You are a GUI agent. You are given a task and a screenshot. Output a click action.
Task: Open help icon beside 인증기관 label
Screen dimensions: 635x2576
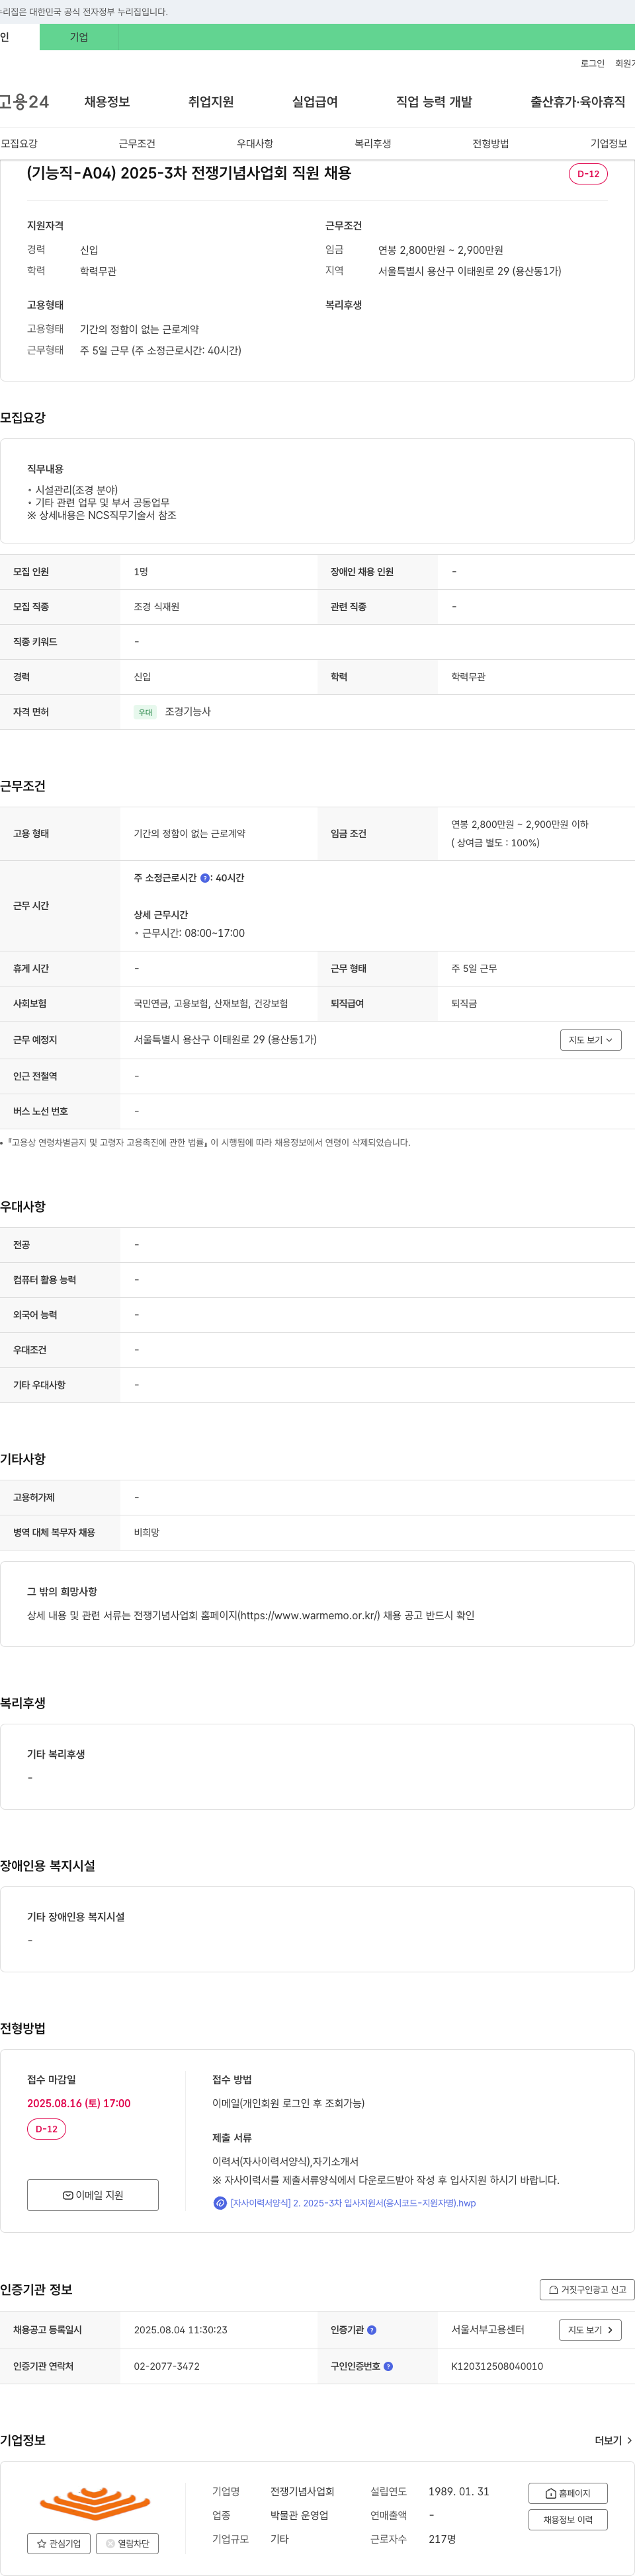click(372, 2330)
